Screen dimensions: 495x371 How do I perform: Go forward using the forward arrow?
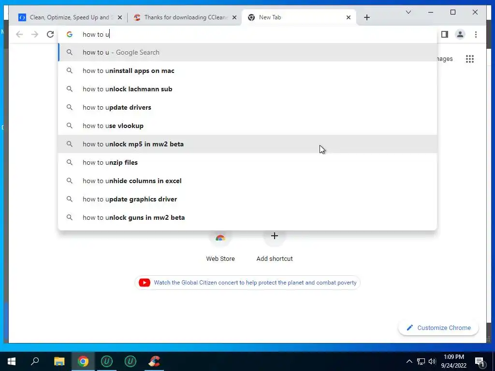coord(35,34)
